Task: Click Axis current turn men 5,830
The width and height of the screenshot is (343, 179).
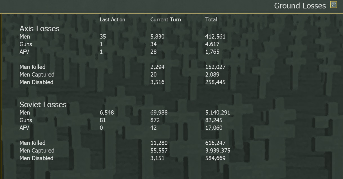Action: point(157,37)
